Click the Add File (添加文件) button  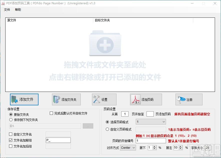pyautogui.click(x=24, y=100)
